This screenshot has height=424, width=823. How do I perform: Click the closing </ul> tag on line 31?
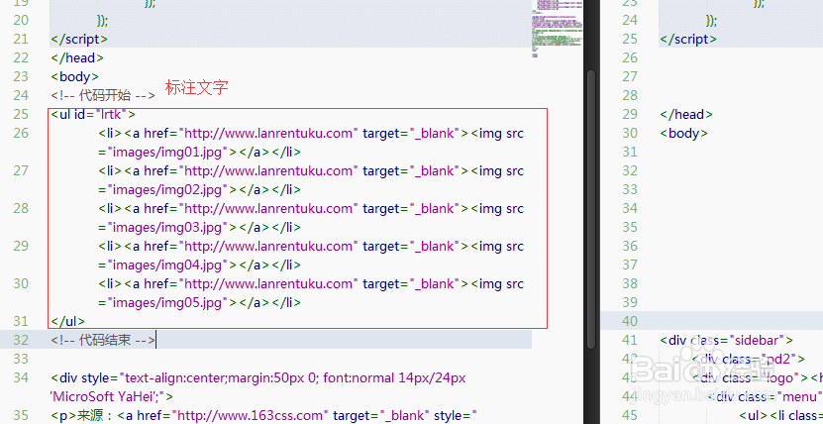coord(67,321)
